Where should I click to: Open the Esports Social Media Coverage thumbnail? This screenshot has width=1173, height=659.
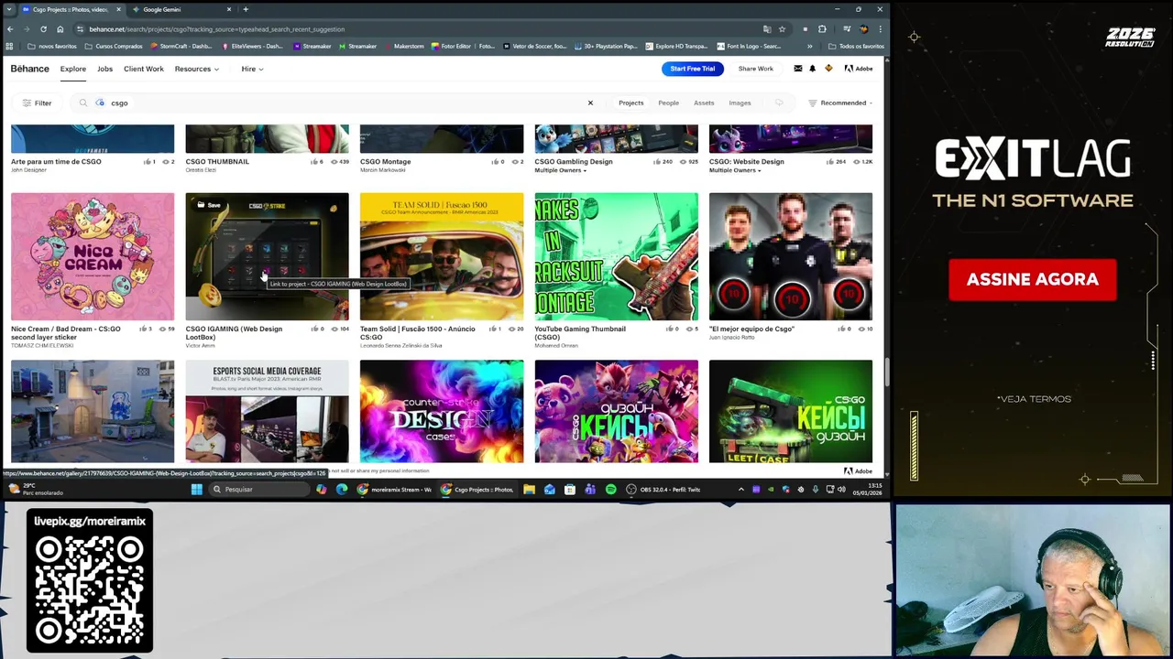(x=267, y=411)
